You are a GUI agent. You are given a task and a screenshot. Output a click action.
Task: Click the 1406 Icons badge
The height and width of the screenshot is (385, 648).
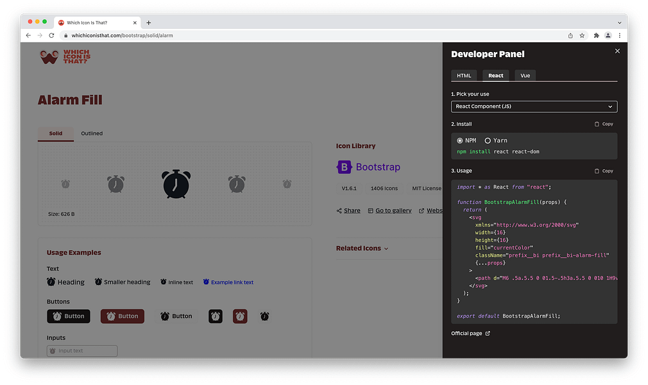384,188
